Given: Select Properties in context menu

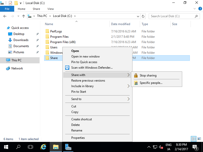Looking at the screenshot, I should click(x=78, y=138).
